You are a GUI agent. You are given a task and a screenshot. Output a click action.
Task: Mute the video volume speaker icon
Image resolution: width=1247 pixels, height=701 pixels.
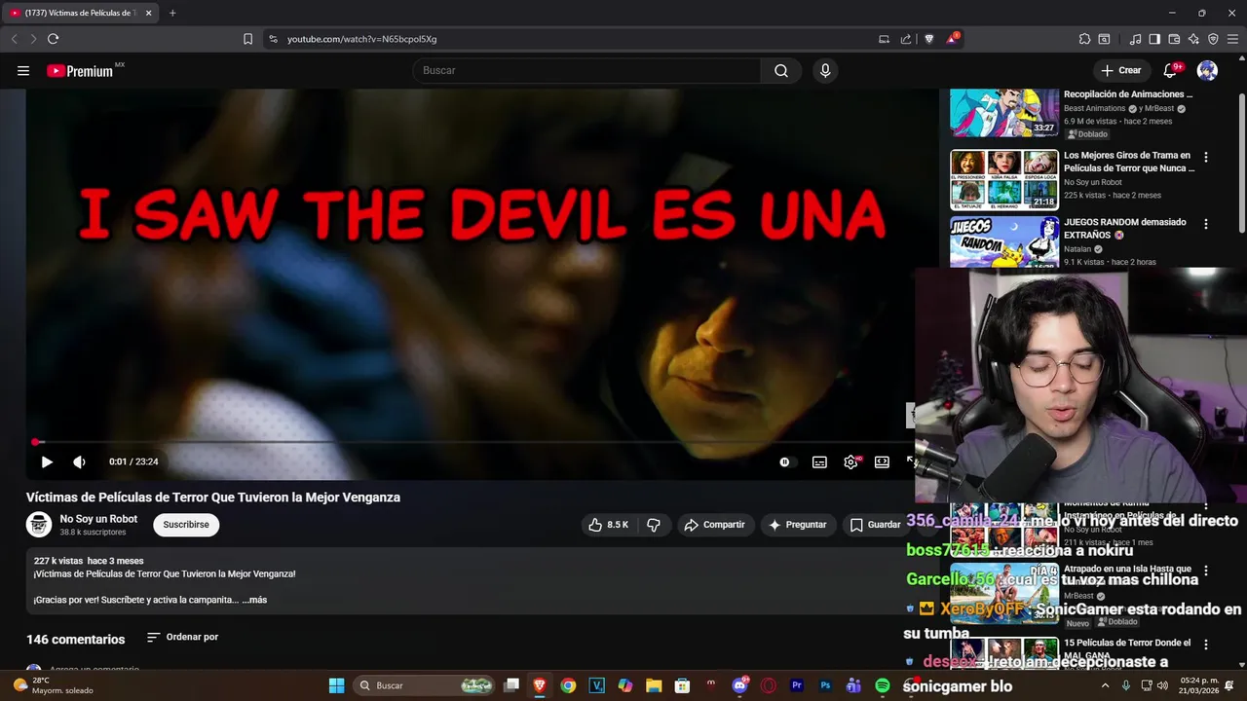80,462
